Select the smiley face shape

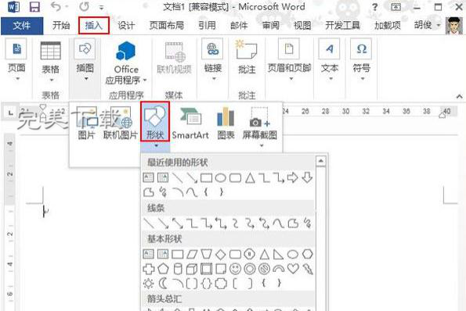coord(235,269)
